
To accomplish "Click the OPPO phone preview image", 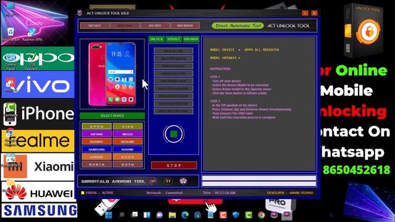I will pos(112,74).
